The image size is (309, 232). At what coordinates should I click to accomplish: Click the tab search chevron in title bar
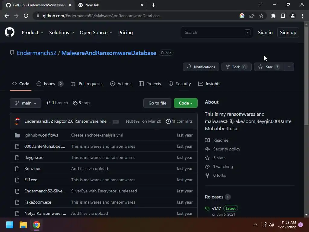point(260,4)
